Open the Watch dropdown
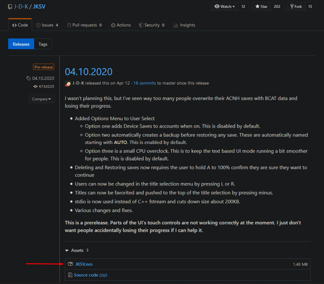Image resolution: width=324 pixels, height=284 pixels. (225, 6)
